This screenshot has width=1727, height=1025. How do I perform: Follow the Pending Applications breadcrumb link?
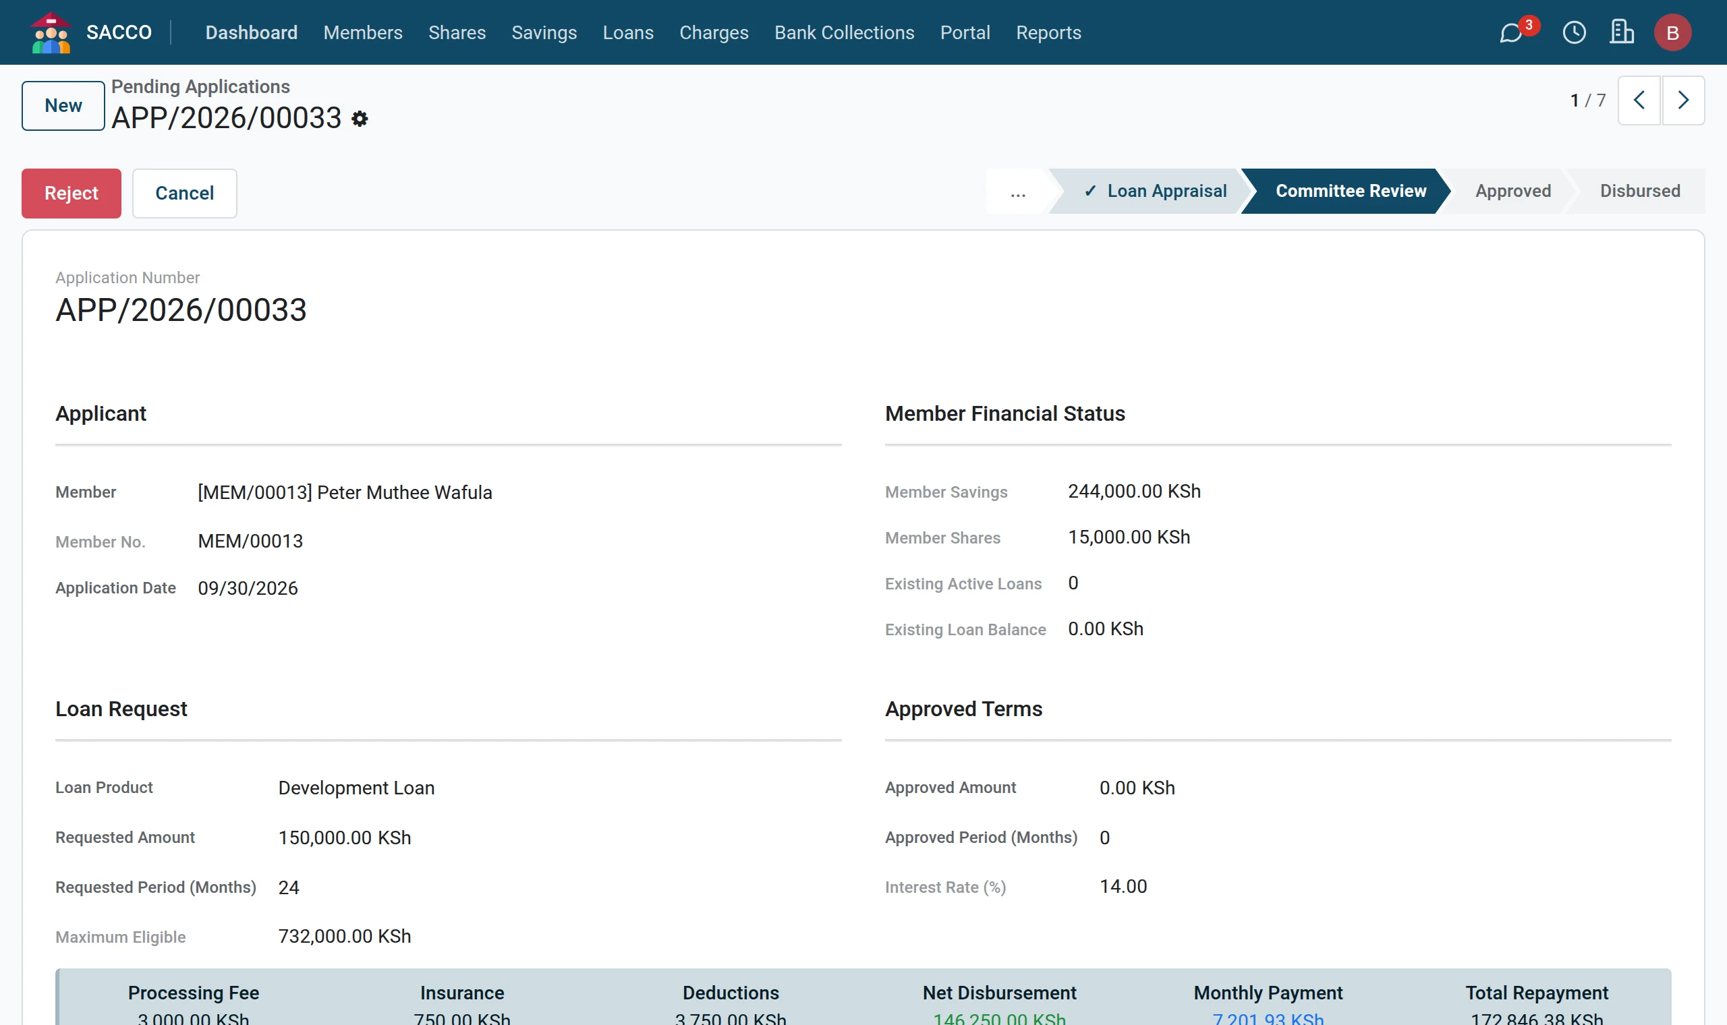tap(200, 86)
